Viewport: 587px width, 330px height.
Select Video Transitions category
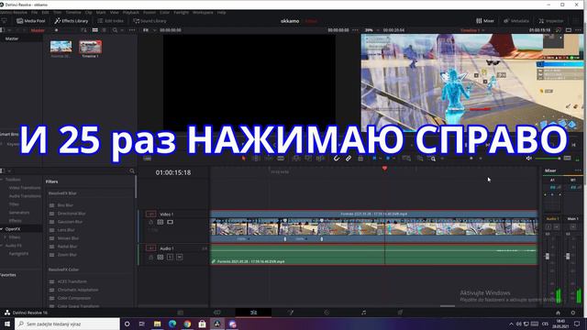[x=25, y=188]
